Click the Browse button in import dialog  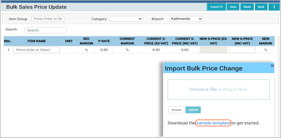[x=177, y=110]
